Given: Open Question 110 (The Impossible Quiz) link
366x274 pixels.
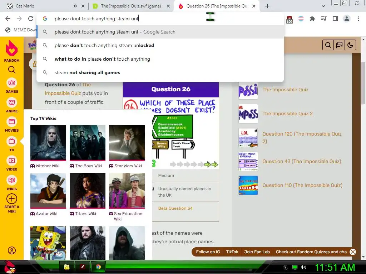Looking at the screenshot, I should 302,185.
